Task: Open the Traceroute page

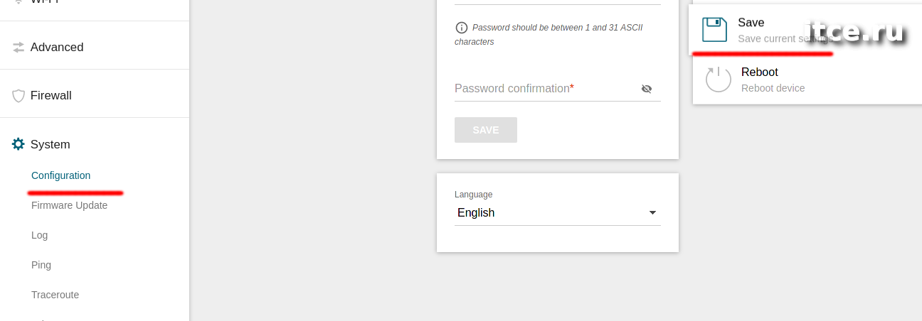Action: [55, 295]
